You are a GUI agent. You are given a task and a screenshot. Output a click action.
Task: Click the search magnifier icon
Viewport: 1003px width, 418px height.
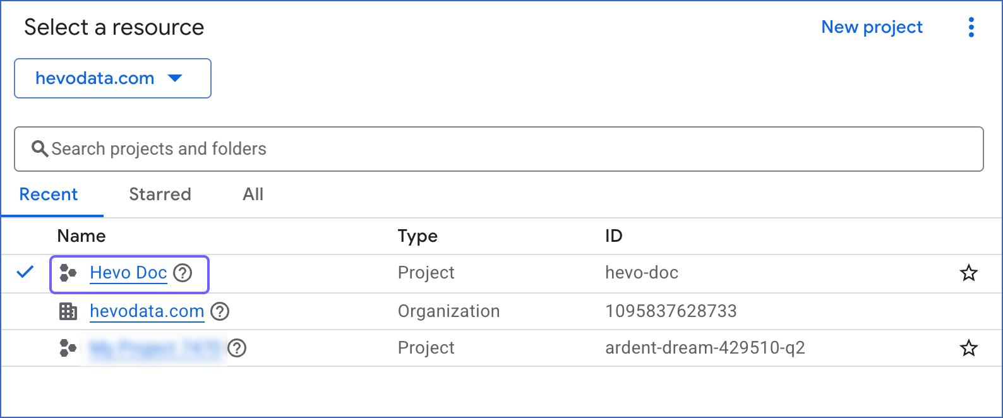point(40,149)
